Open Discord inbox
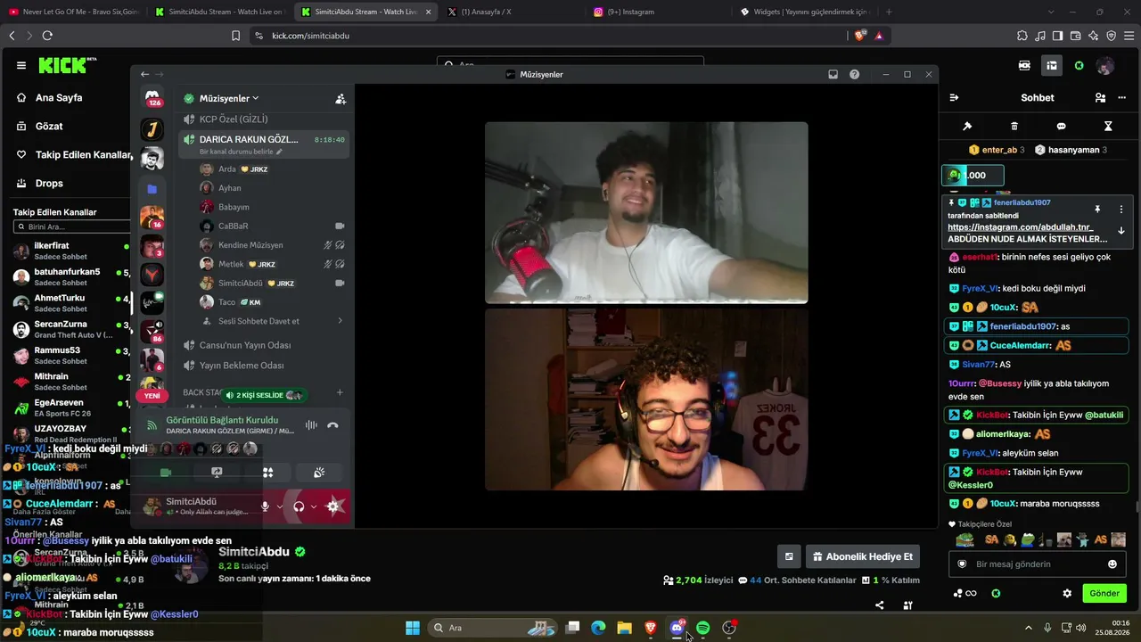1141x642 pixels. pos(833,75)
